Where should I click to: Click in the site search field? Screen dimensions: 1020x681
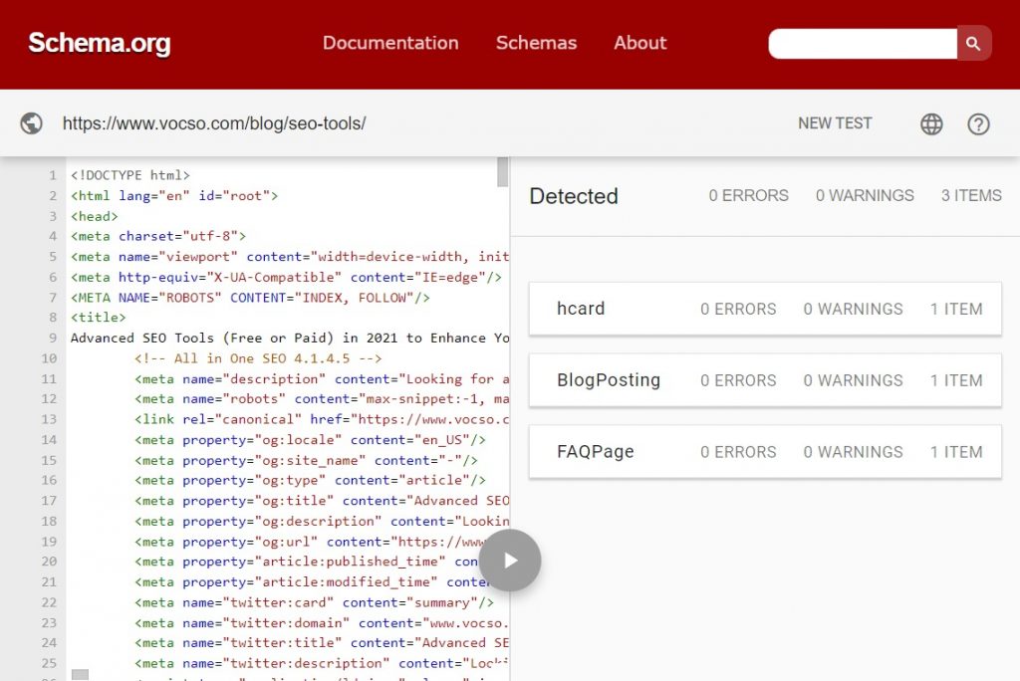point(863,43)
